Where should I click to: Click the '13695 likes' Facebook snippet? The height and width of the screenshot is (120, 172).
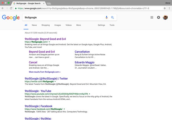pyautogui.click(x=56, y=112)
